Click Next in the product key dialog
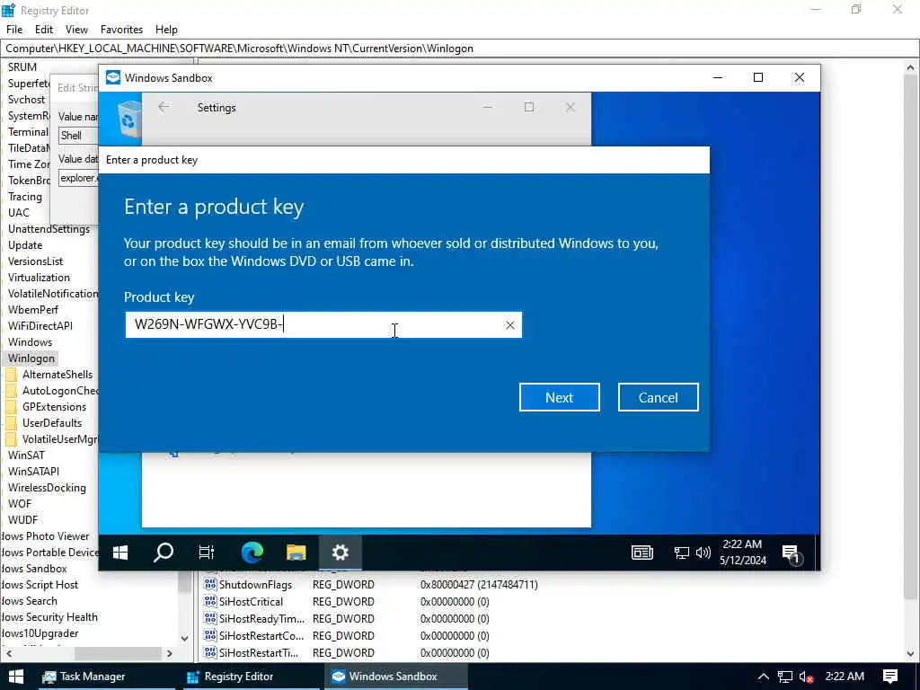This screenshot has height=690, width=920. click(559, 397)
